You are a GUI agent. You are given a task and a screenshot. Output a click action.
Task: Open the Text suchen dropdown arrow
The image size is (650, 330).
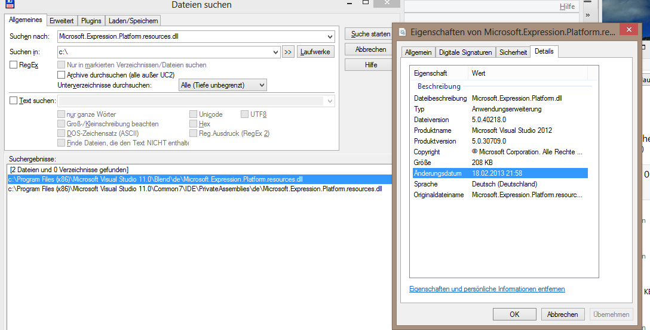click(x=330, y=101)
